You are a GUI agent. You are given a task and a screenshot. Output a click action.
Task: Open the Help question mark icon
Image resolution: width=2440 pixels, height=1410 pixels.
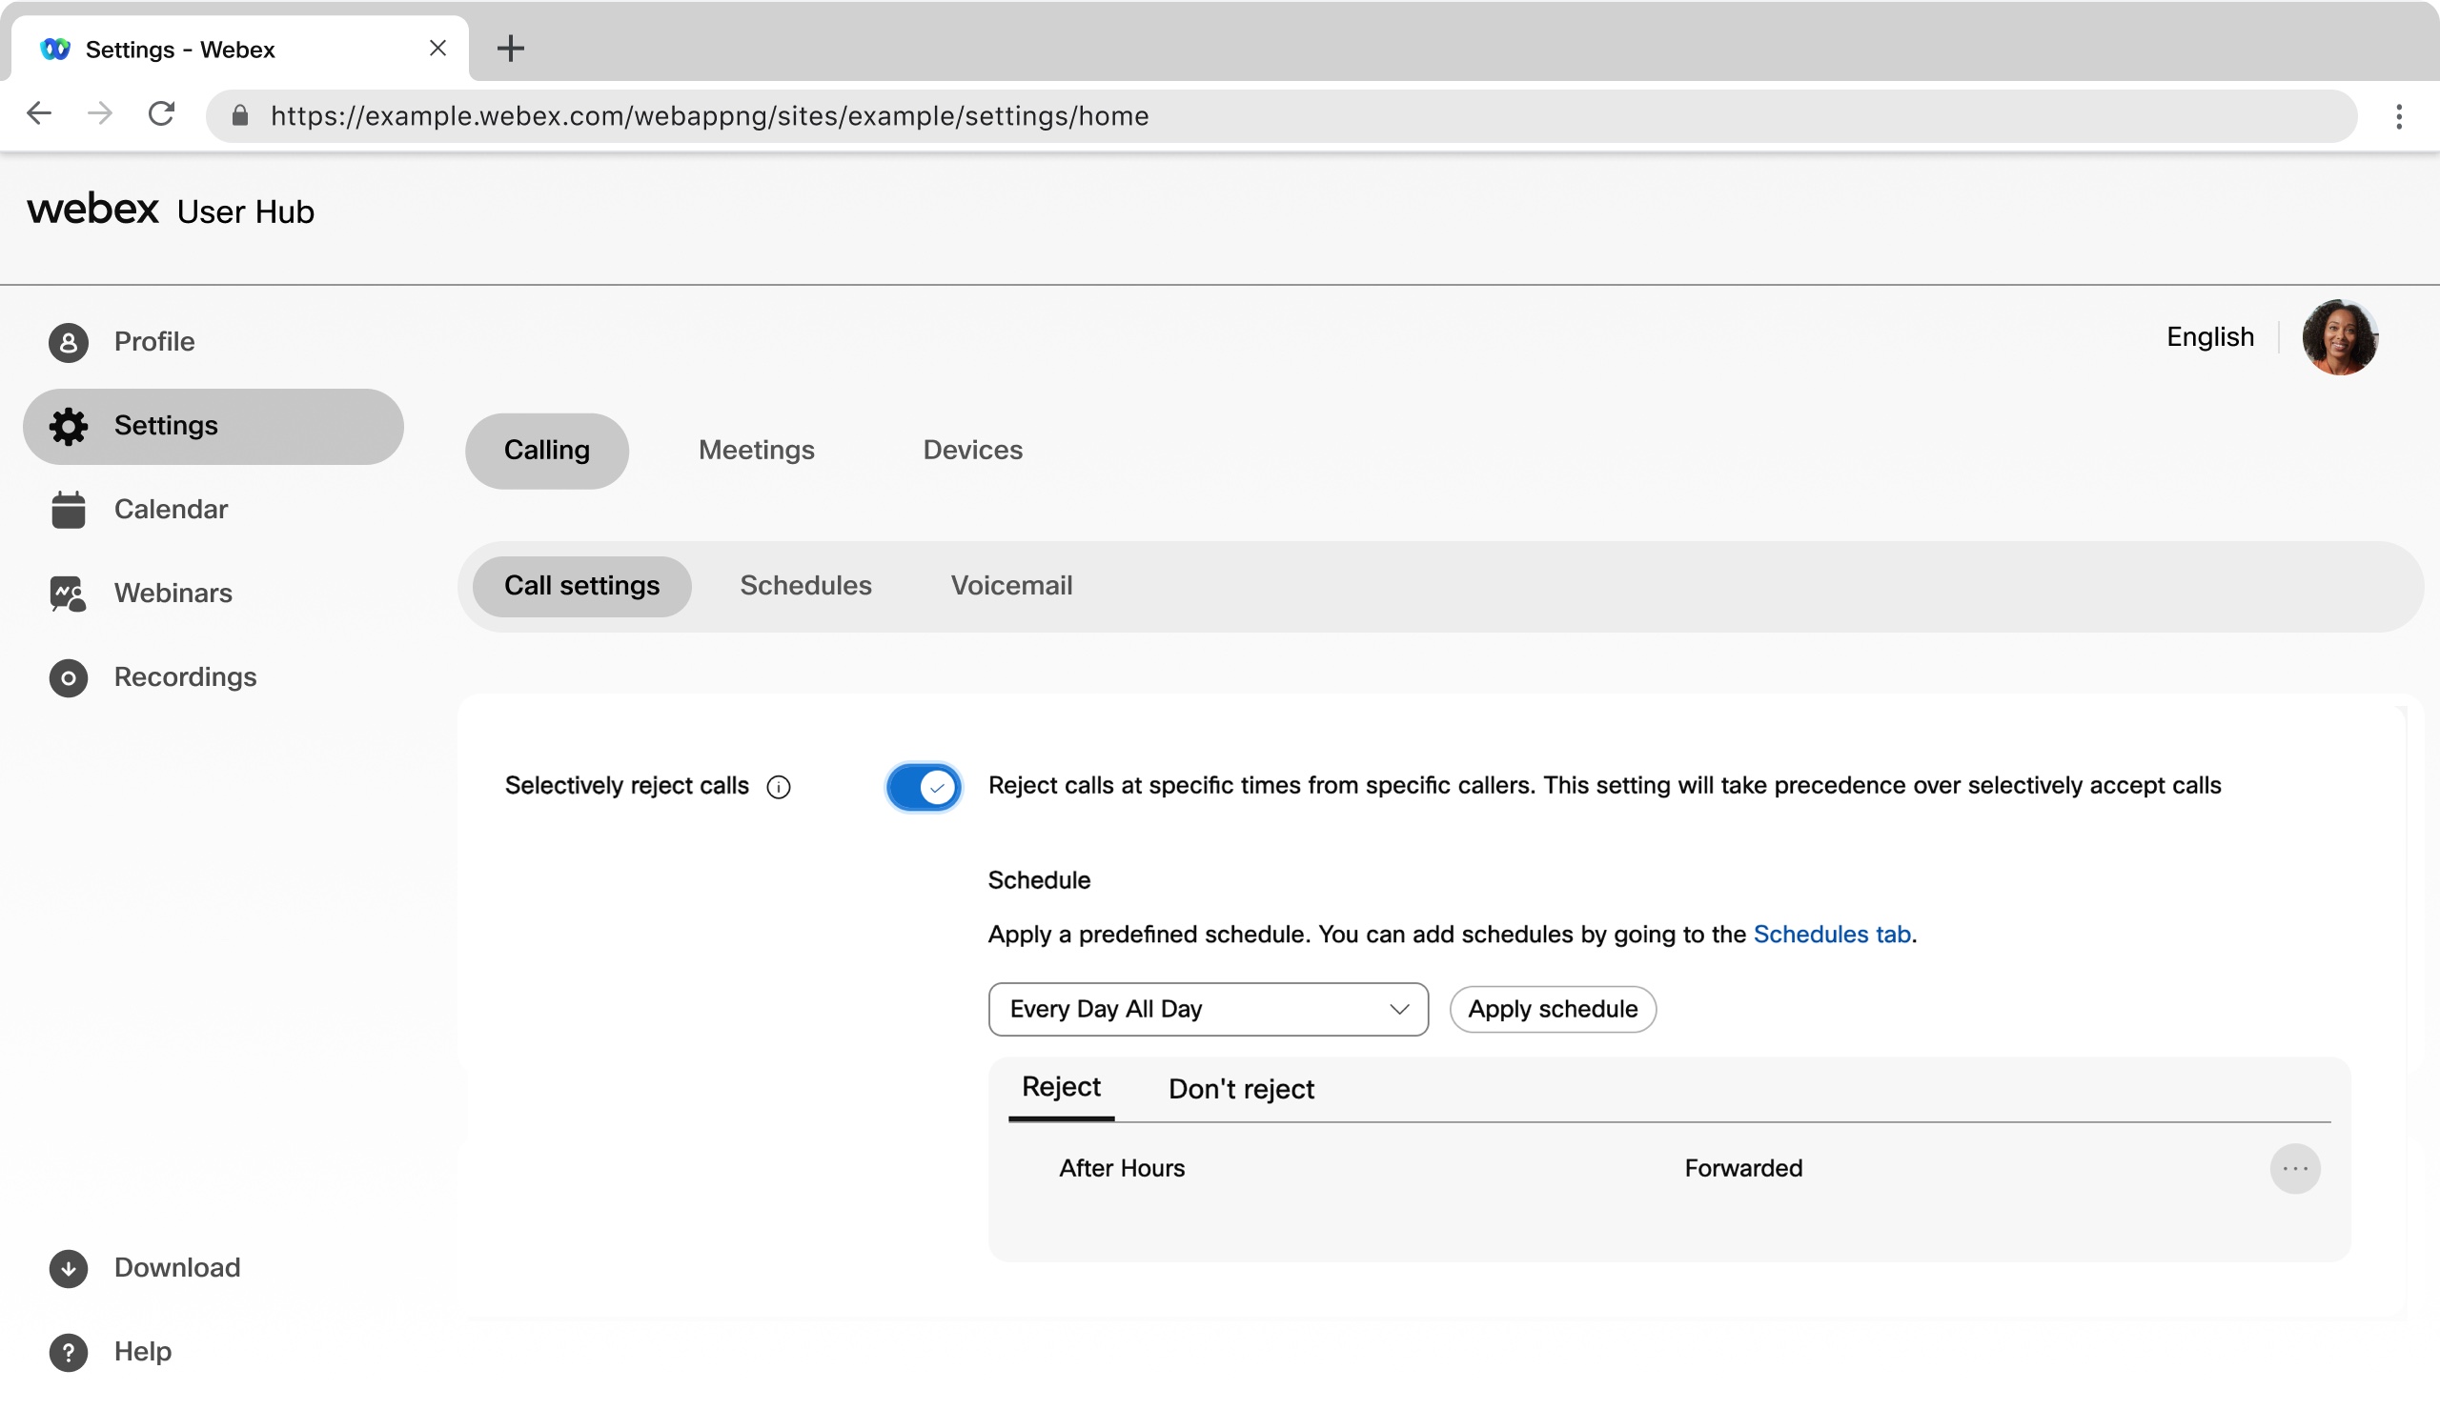(68, 1353)
